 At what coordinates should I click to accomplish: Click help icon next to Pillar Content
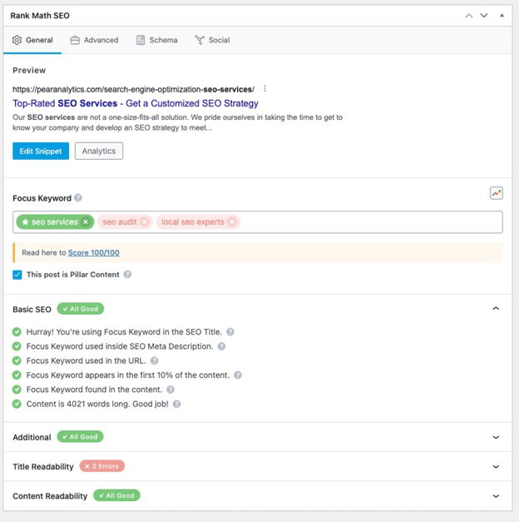(x=127, y=275)
